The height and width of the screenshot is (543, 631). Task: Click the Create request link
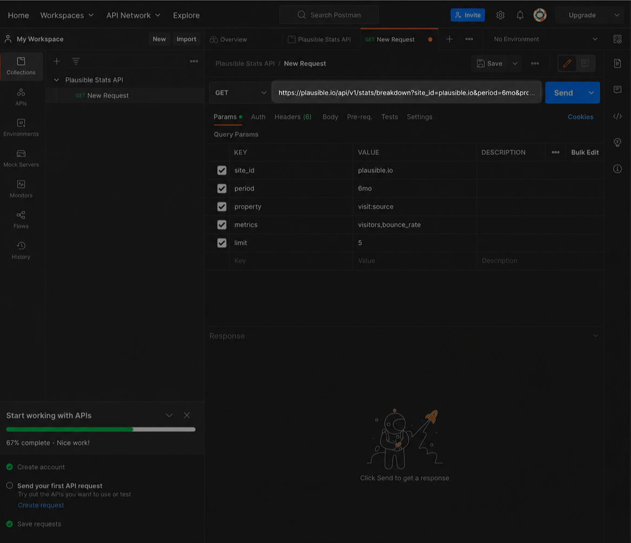tap(41, 505)
